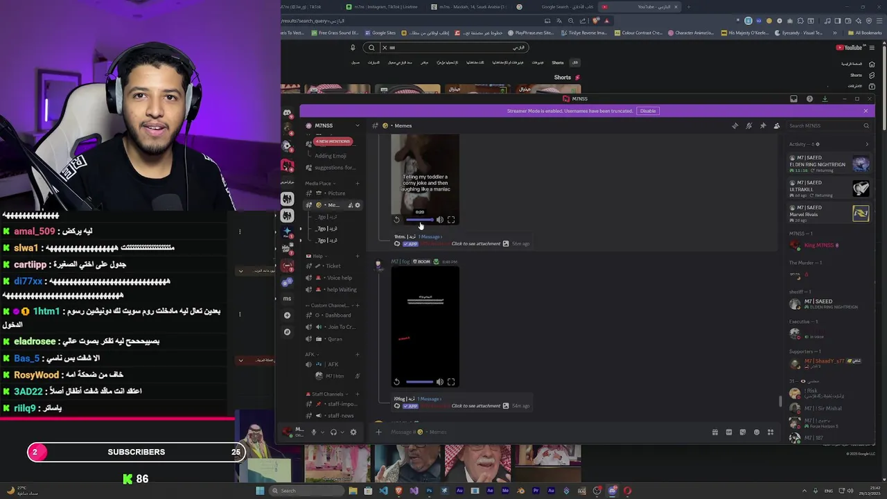Open the emoji picker in message bar
This screenshot has height=499, width=887.
tap(757, 432)
